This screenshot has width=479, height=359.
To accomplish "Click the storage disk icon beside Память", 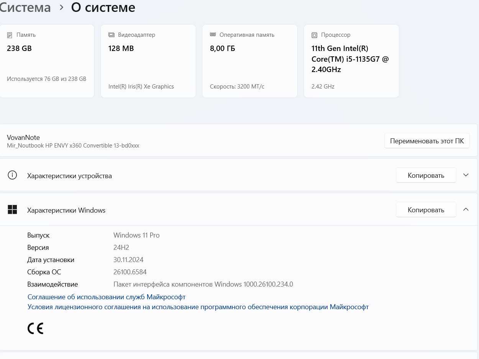I will [10, 35].
